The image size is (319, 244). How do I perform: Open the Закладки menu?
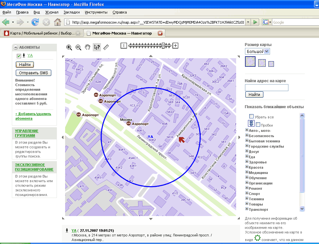(x=72, y=12)
